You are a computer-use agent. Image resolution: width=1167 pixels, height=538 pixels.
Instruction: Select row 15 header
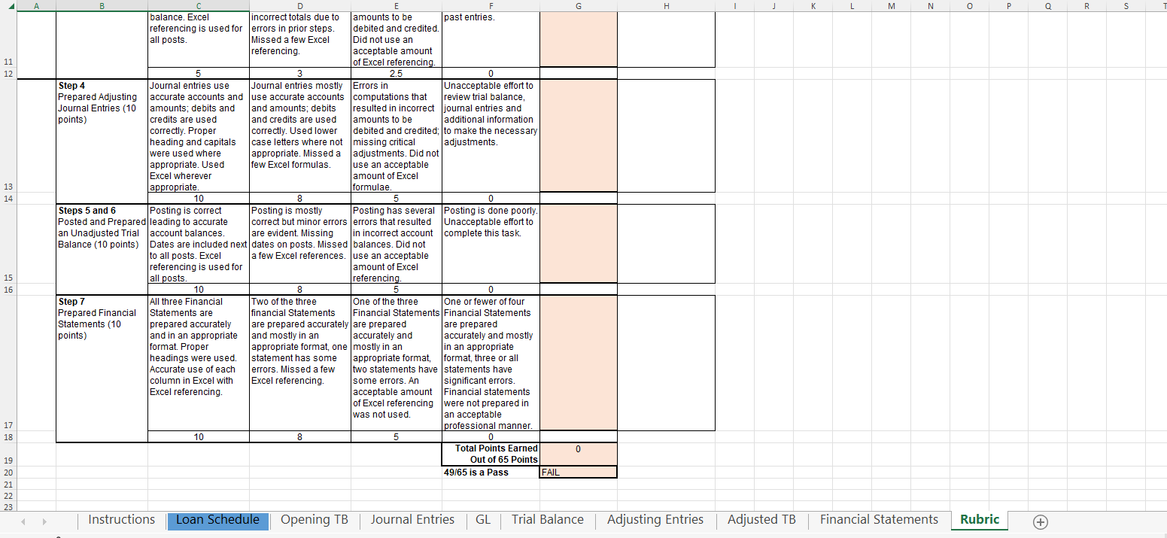pos(8,277)
